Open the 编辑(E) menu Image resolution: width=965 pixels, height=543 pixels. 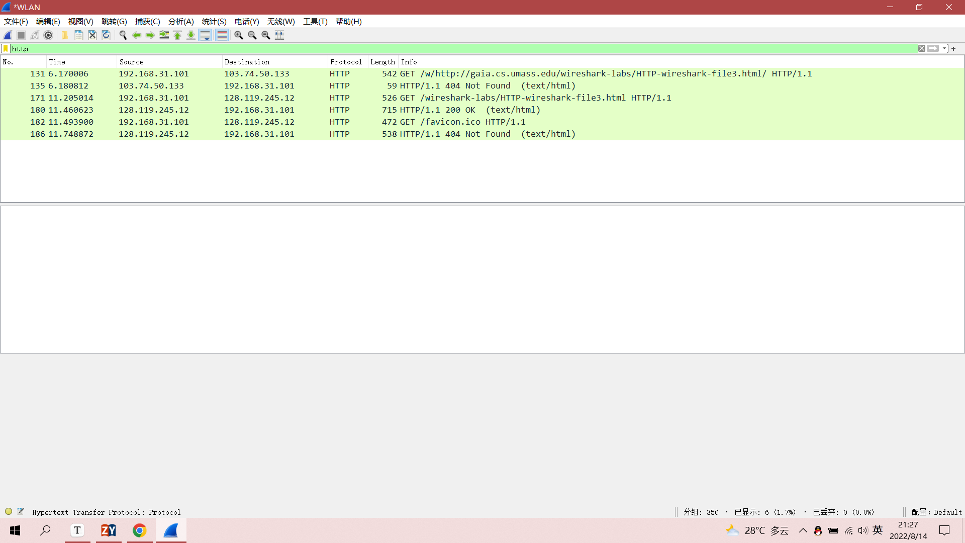pyautogui.click(x=48, y=22)
